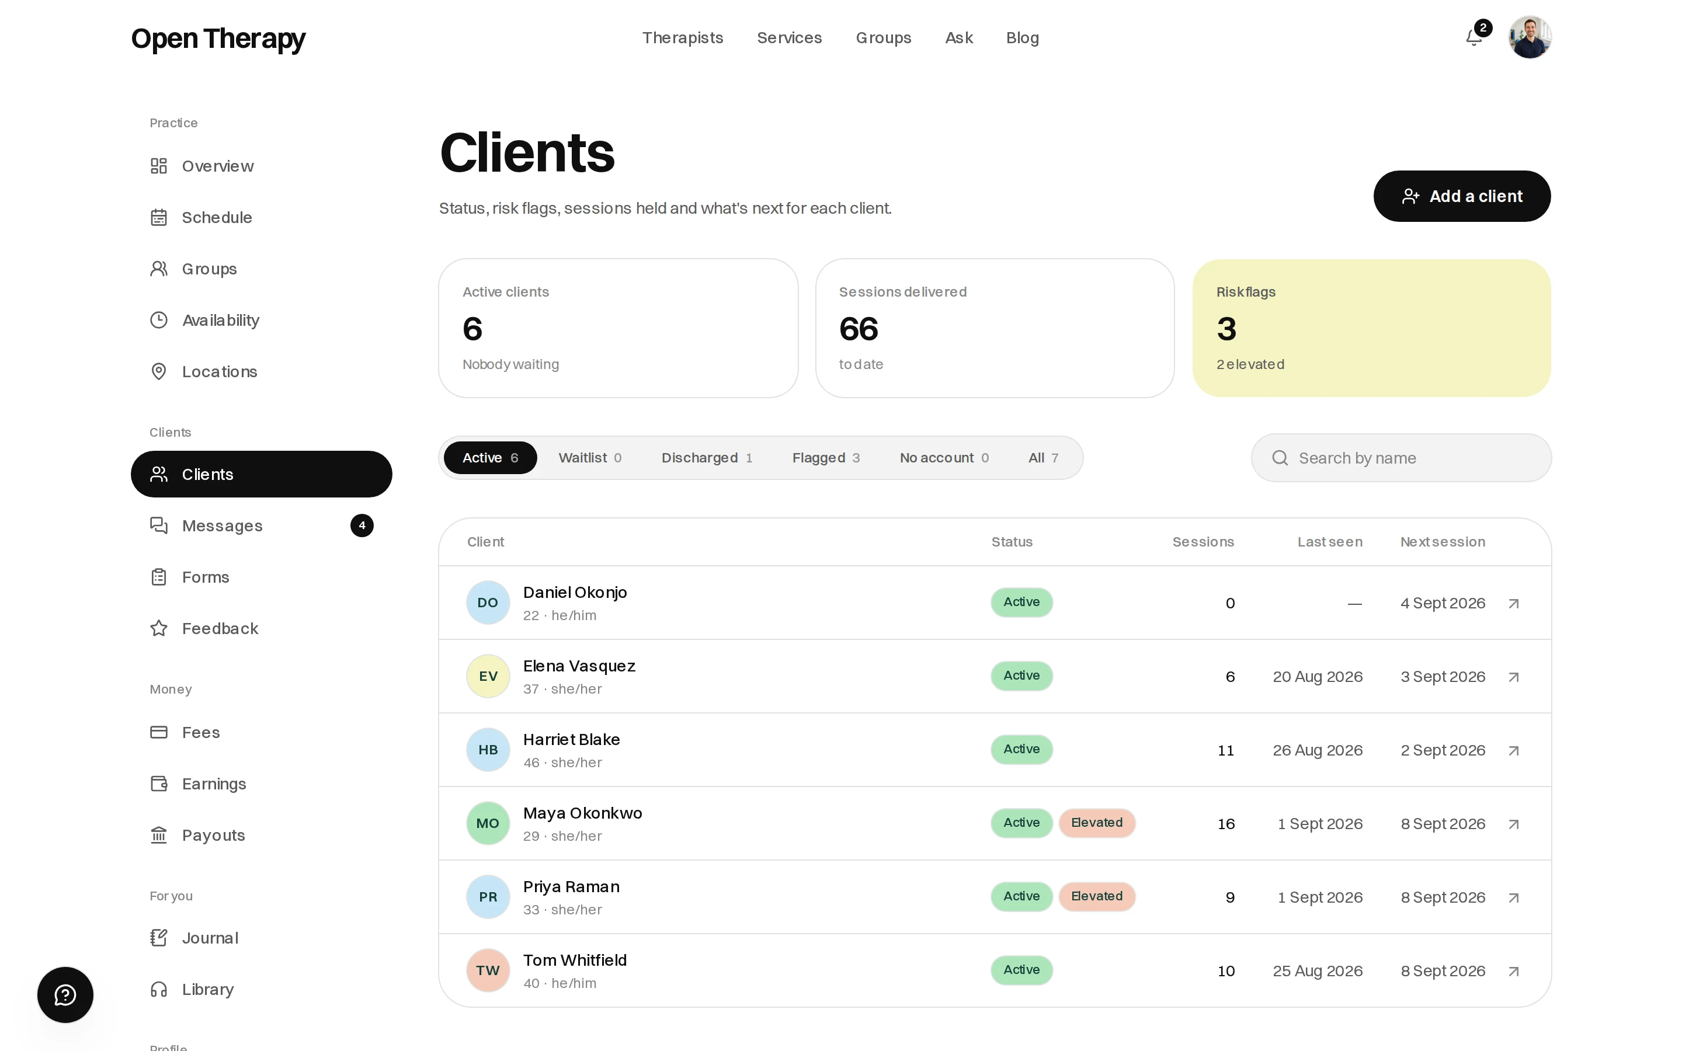Switch to the Discharged filter tab
1682x1051 pixels.
pos(707,458)
